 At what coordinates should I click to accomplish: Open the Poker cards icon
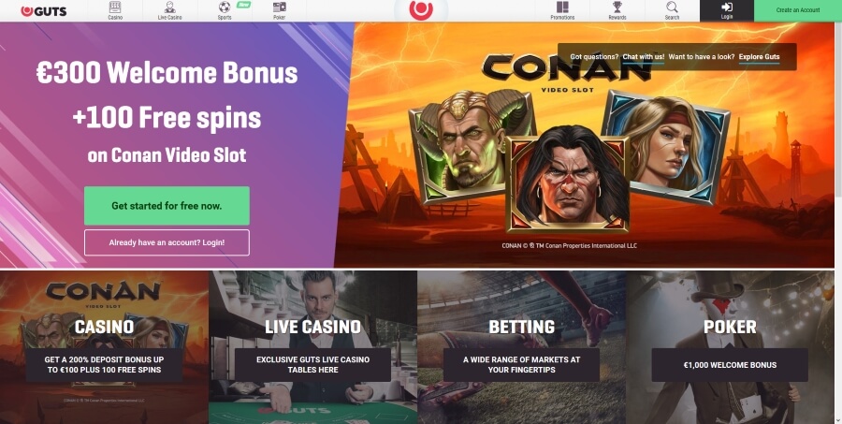(279, 7)
